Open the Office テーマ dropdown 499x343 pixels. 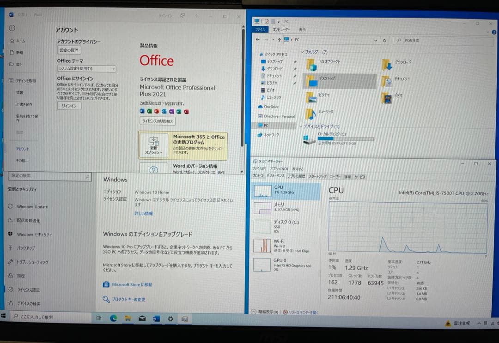[x=86, y=69]
